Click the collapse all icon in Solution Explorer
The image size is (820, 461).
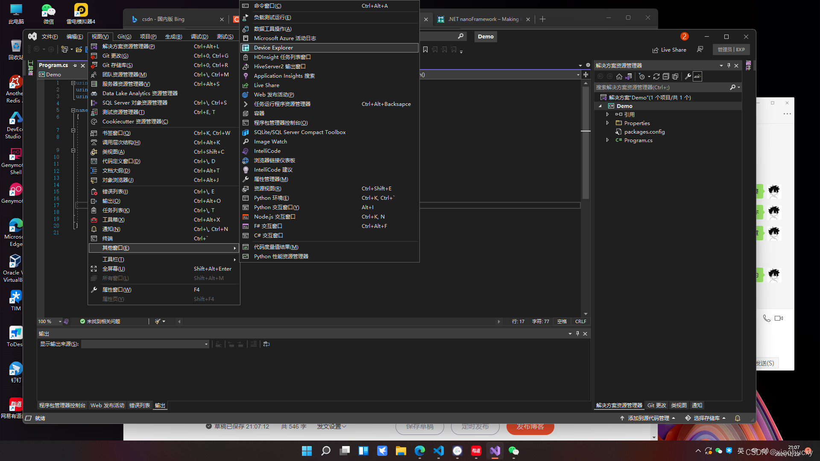[666, 76]
